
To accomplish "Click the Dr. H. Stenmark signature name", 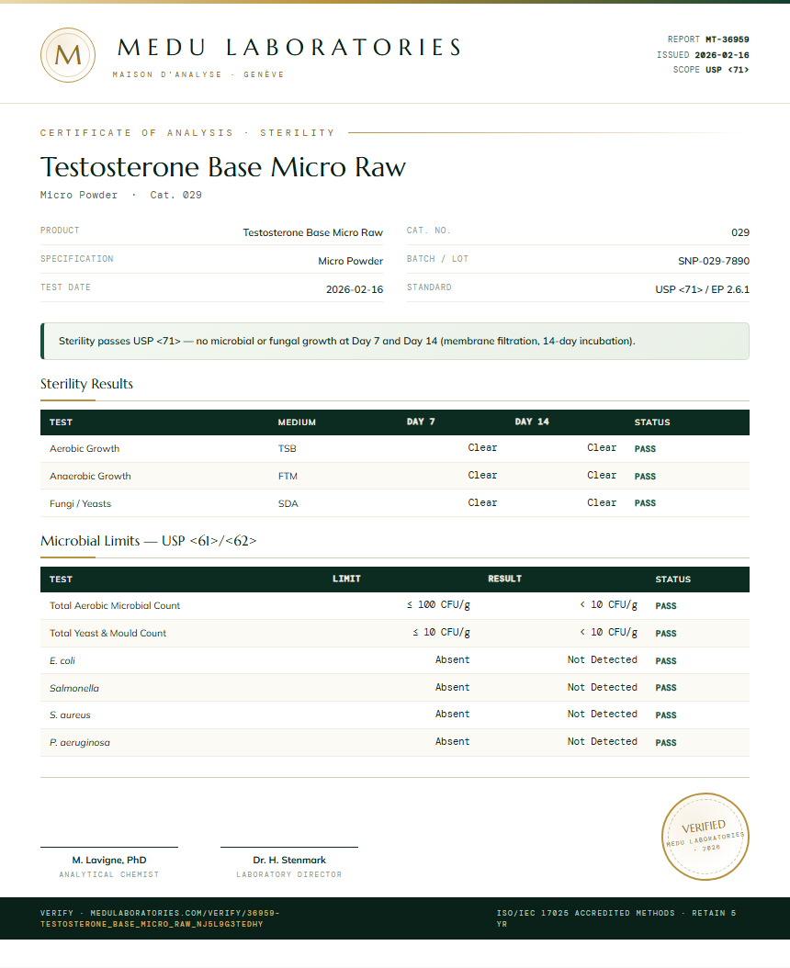I will (x=289, y=860).
